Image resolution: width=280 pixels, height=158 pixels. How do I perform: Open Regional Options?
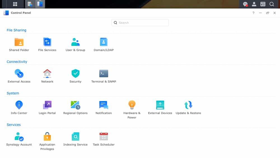click(x=75, y=108)
